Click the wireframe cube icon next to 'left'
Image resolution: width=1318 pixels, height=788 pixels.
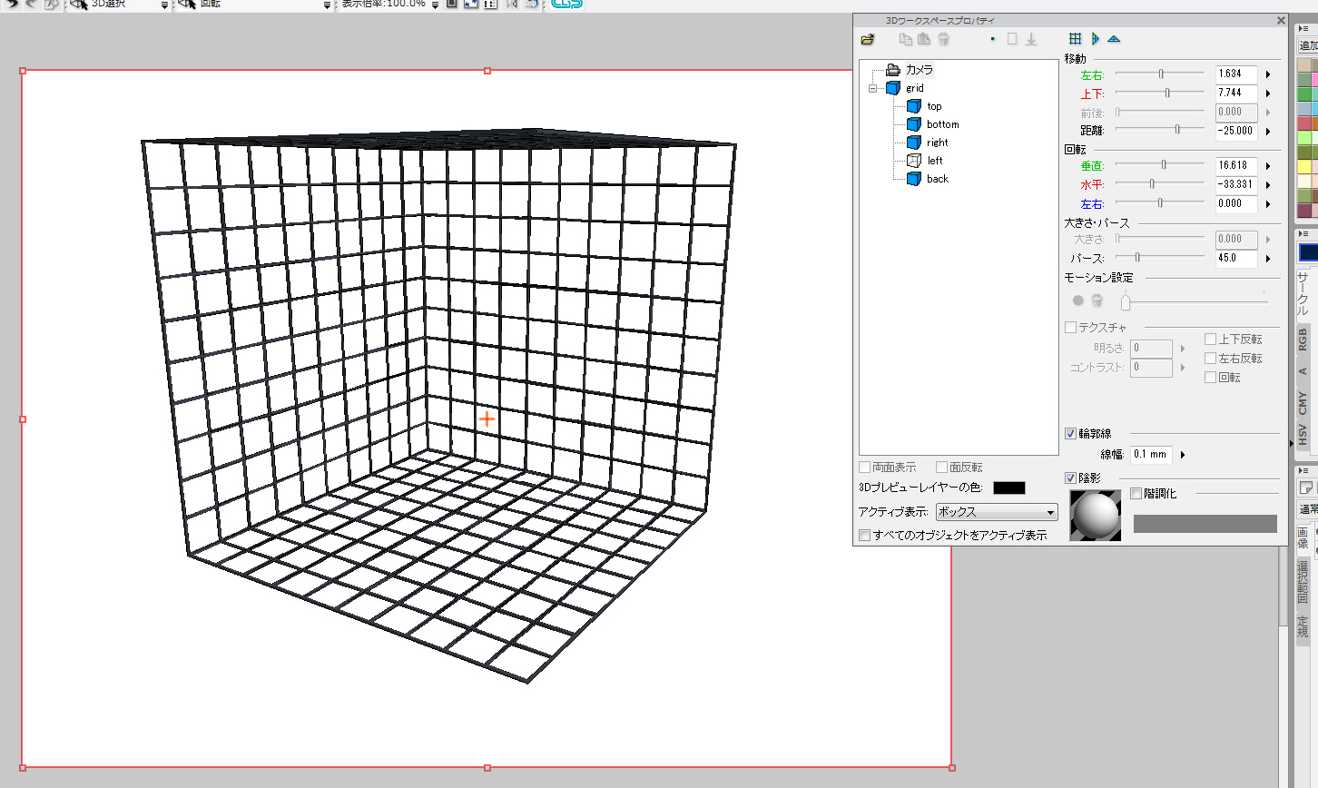914,161
